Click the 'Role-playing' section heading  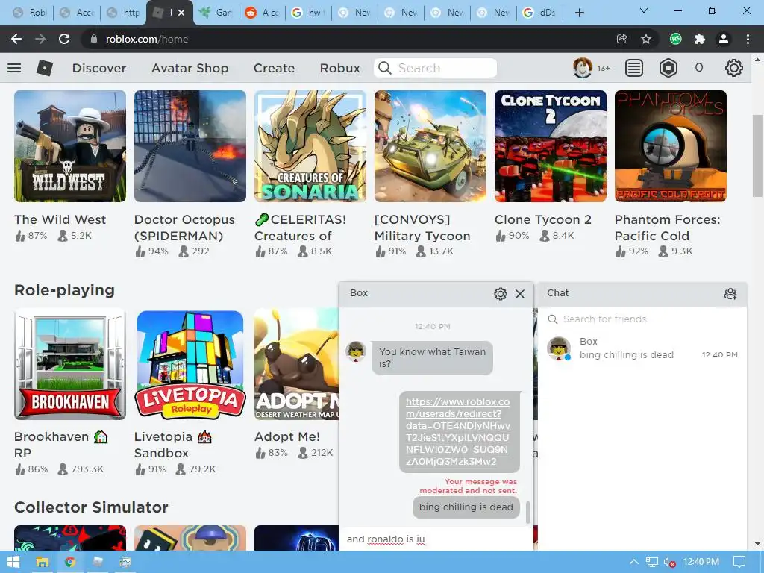click(x=64, y=290)
